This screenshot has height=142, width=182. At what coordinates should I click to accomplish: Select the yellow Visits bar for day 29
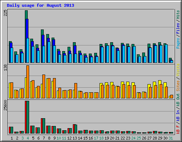point(160,82)
